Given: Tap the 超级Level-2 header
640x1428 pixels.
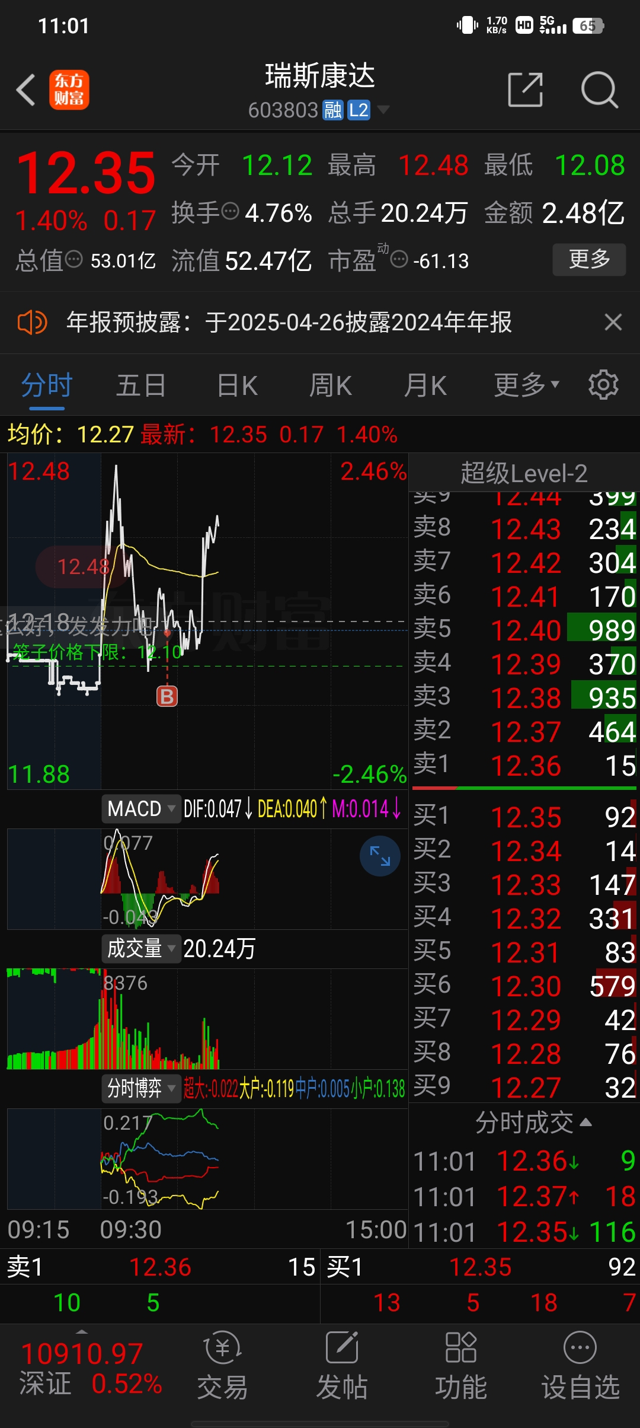Looking at the screenshot, I should tap(524, 473).
